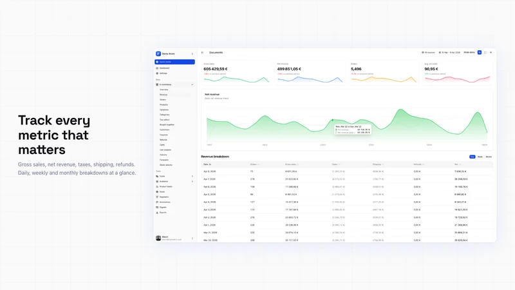Switch breakdown to Month
This screenshot has width=515, height=290.
pyautogui.click(x=489, y=157)
